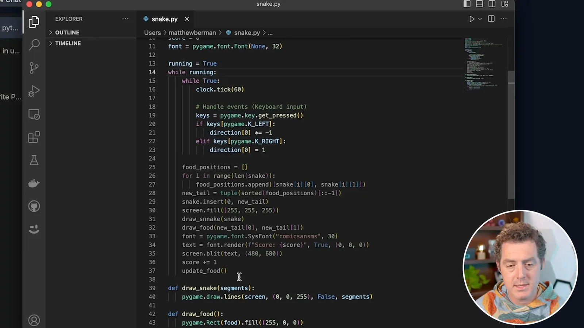Customize layout icon in title bar

[x=505, y=4]
